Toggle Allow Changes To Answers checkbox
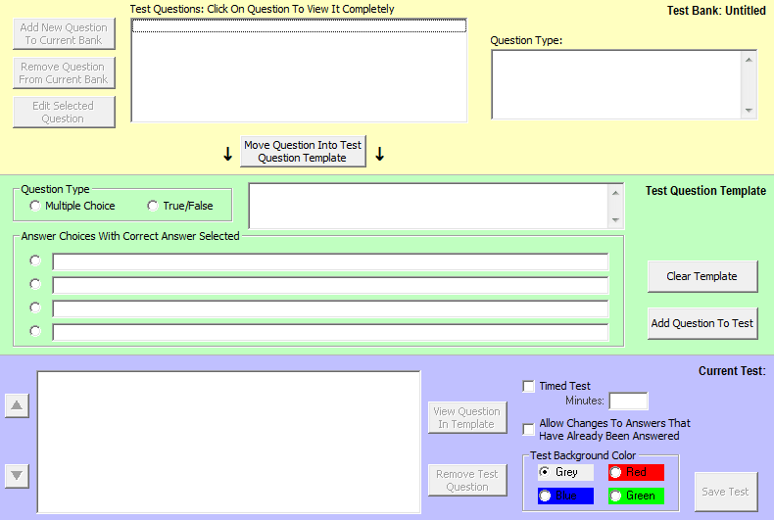The width and height of the screenshot is (774, 520). point(528,429)
